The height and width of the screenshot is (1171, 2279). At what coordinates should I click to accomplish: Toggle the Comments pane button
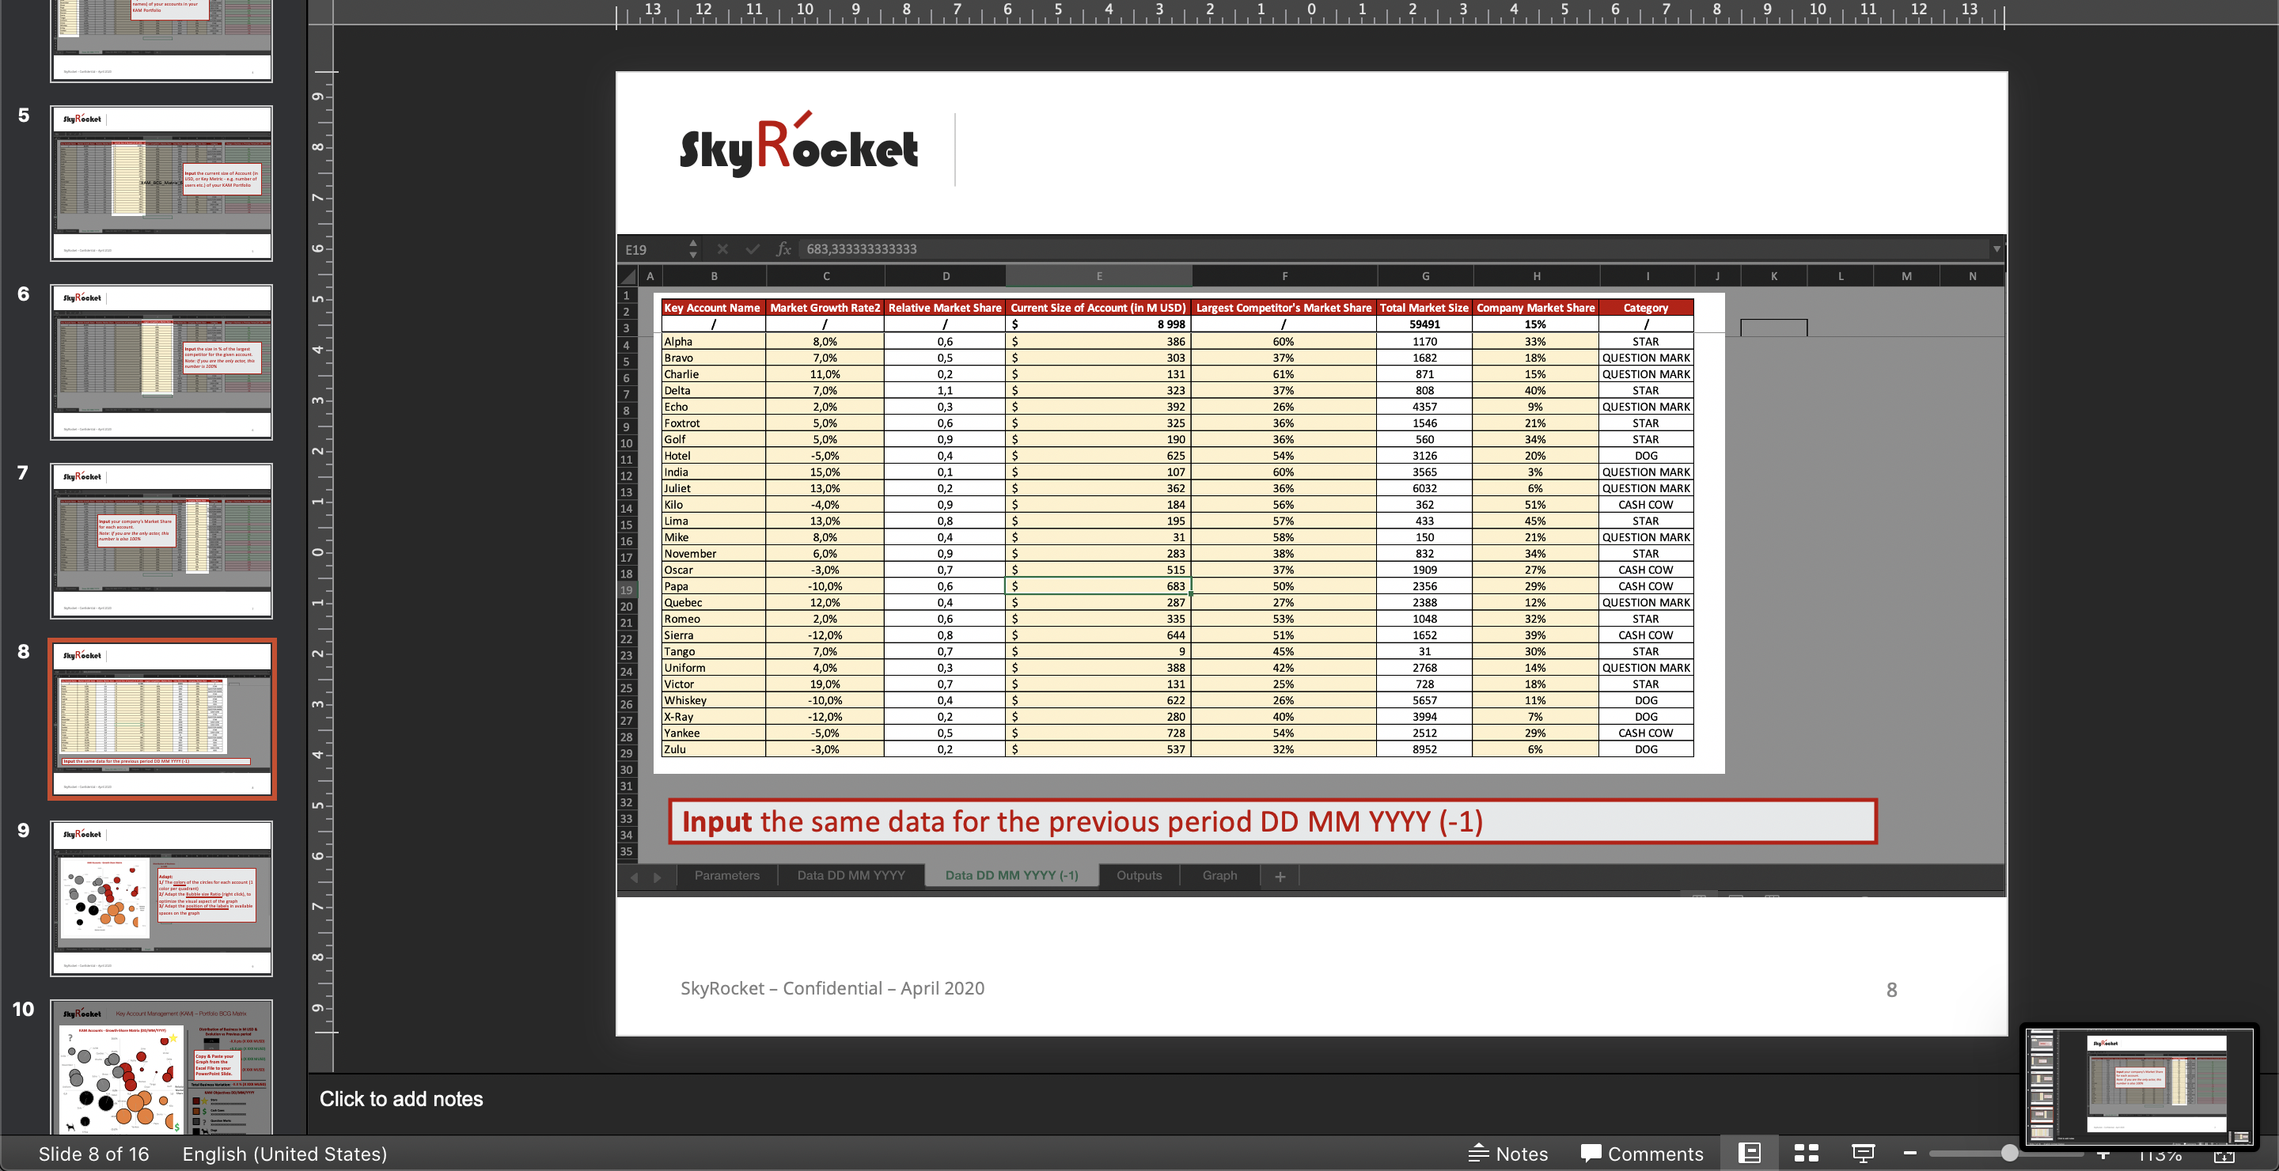[1642, 1154]
